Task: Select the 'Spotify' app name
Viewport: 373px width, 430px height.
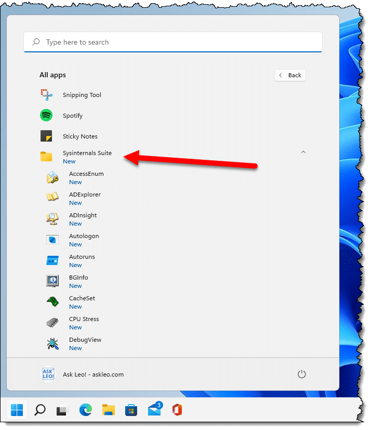Action: point(73,116)
